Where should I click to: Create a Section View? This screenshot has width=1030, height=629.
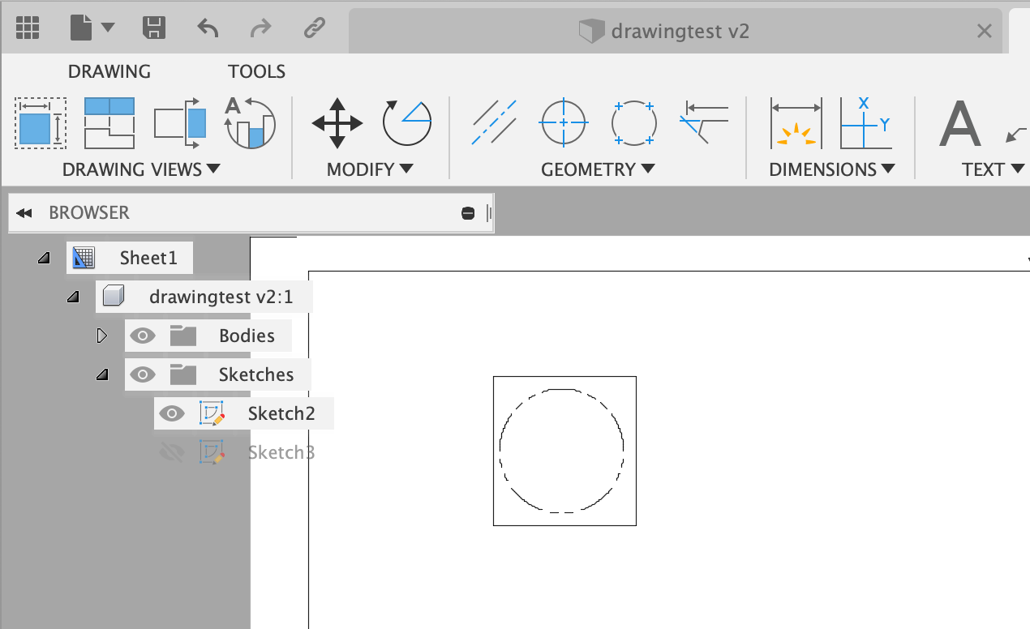coord(180,123)
